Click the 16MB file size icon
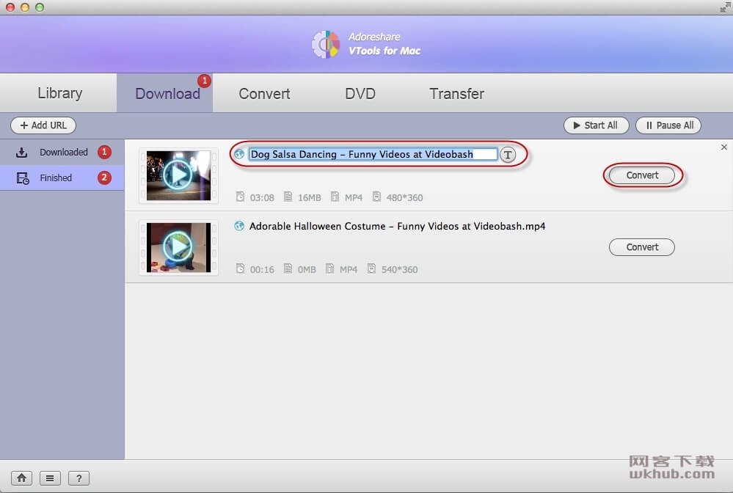Screen dimensions: 733x493 288,197
